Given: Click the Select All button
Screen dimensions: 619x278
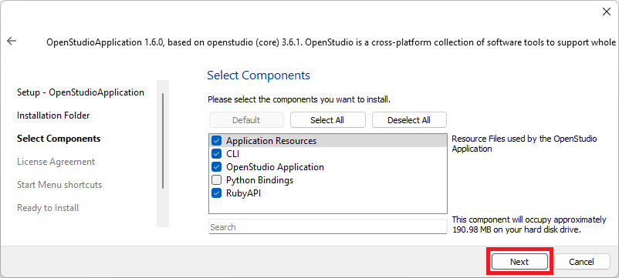Looking at the screenshot, I should [328, 120].
